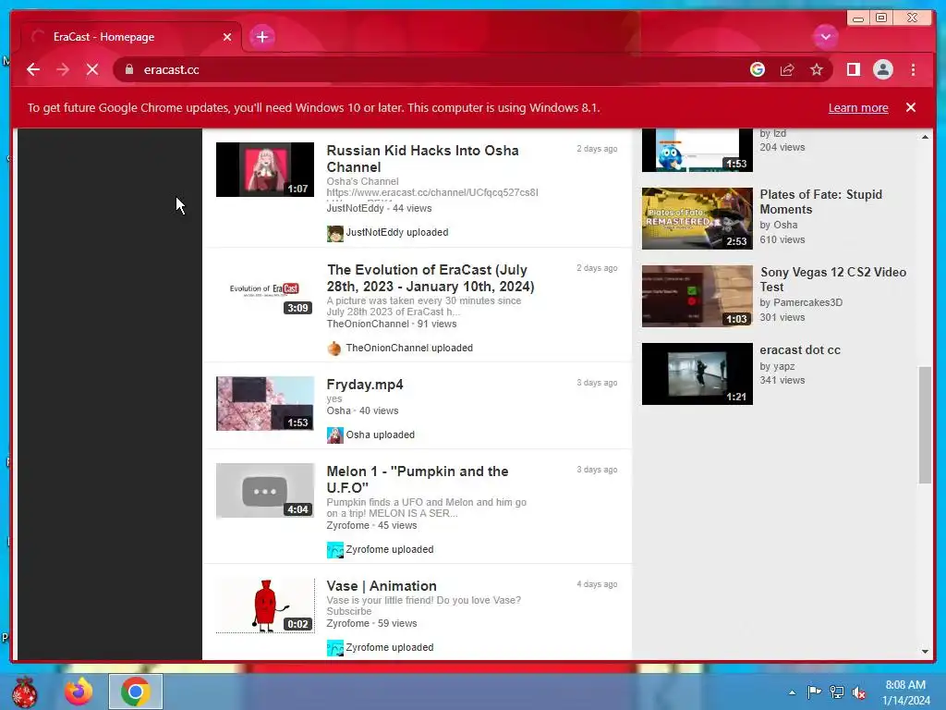
Task: Click Zyrofome avatar under the Melon 1 video
Action: pyautogui.click(x=334, y=550)
